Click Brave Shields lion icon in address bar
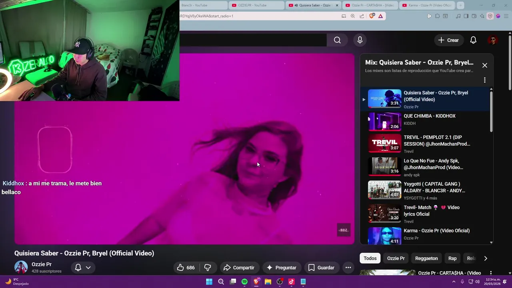 (x=372, y=16)
